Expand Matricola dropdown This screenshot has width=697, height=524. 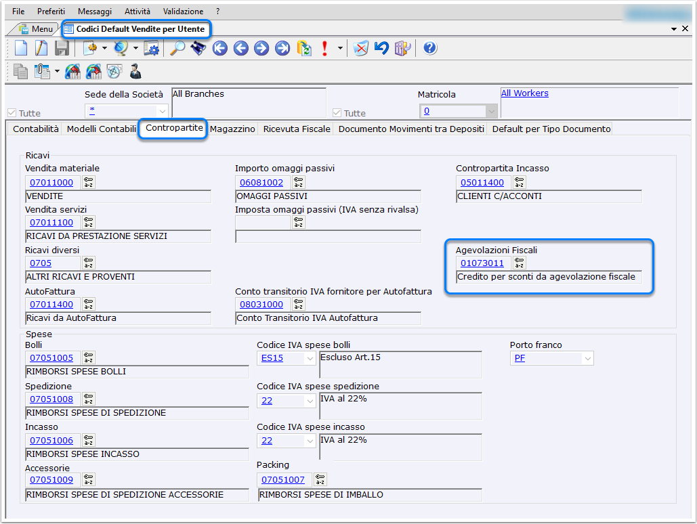coord(491,111)
